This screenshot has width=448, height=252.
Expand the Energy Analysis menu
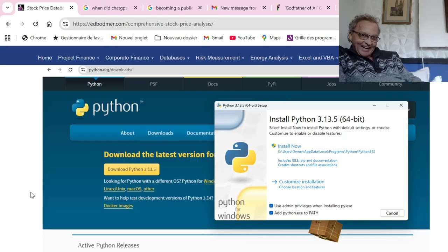271,58
